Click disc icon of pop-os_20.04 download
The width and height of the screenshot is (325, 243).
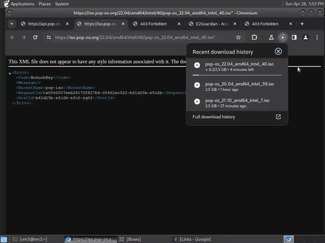point(197,85)
